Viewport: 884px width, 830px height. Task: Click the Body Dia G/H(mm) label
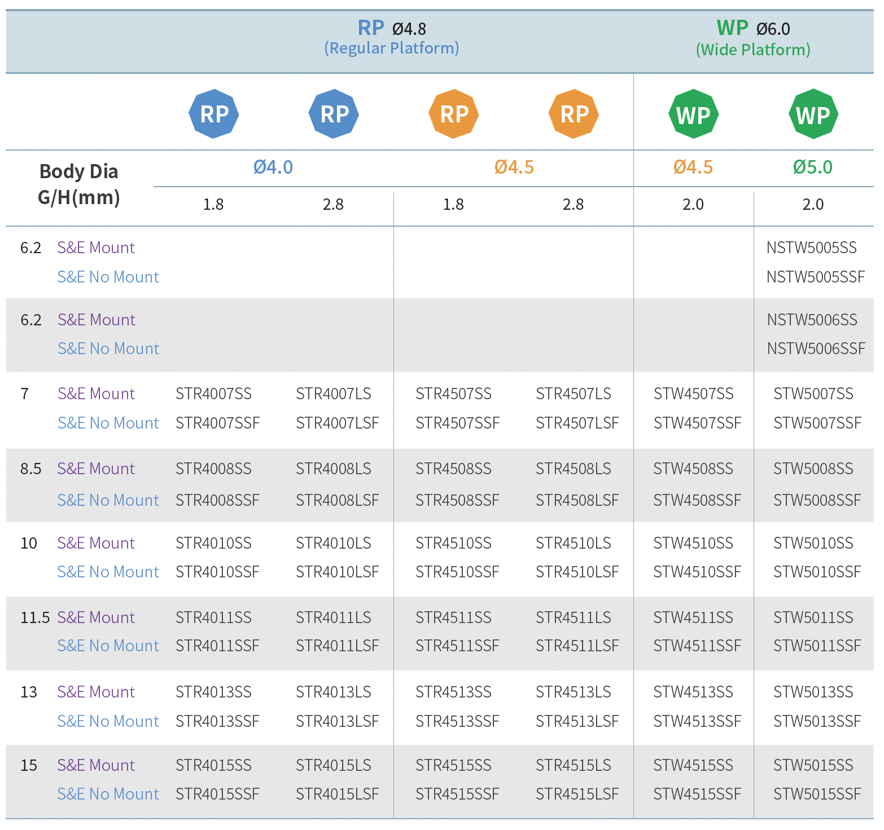(x=79, y=184)
